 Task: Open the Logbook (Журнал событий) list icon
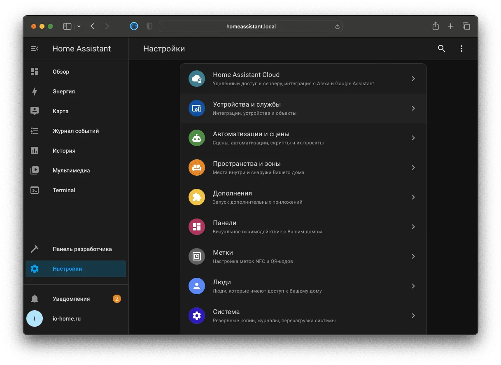tap(35, 131)
